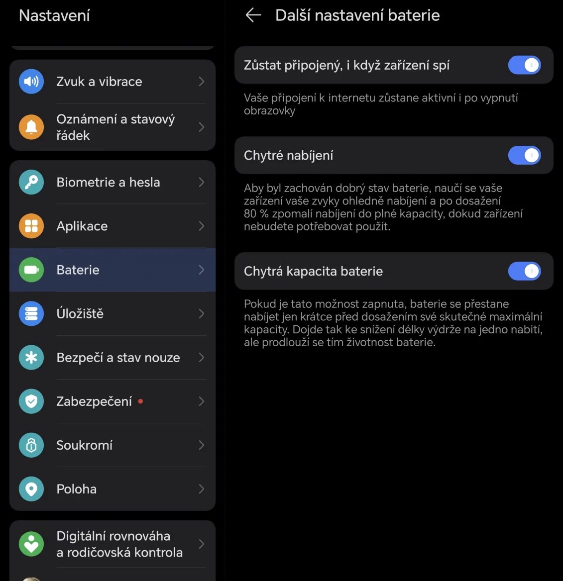Click the chevron next to Digitální rovnováha
The height and width of the screenshot is (581, 563).
[202, 544]
